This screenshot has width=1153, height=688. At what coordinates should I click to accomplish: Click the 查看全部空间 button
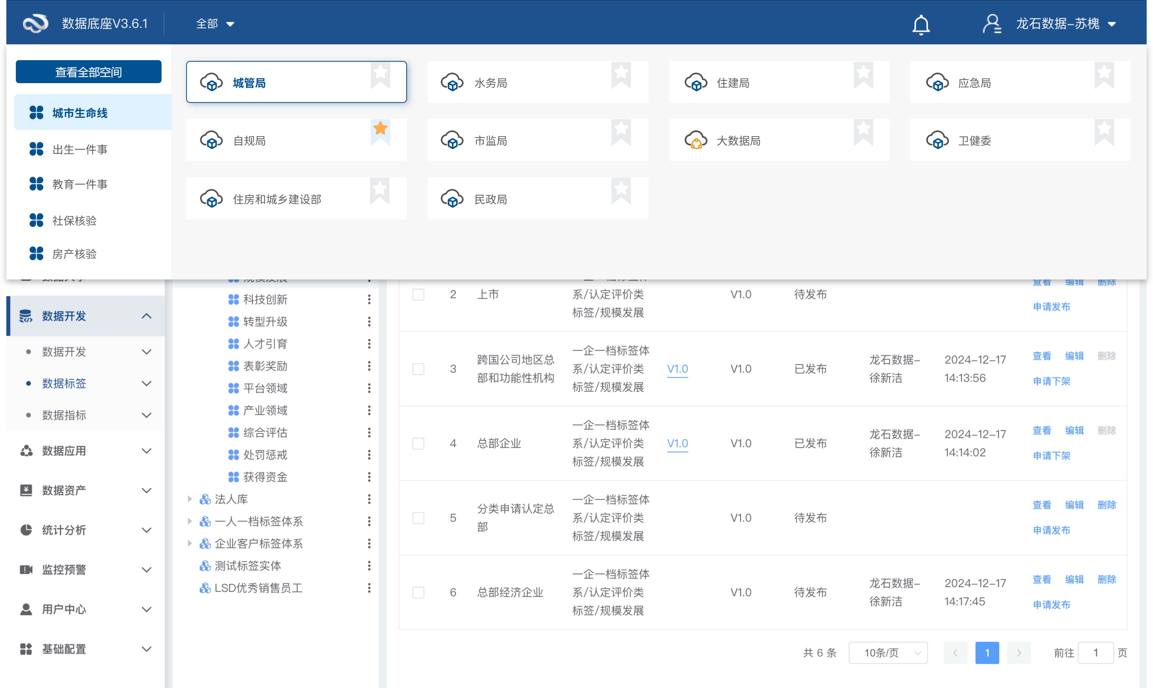(88, 72)
